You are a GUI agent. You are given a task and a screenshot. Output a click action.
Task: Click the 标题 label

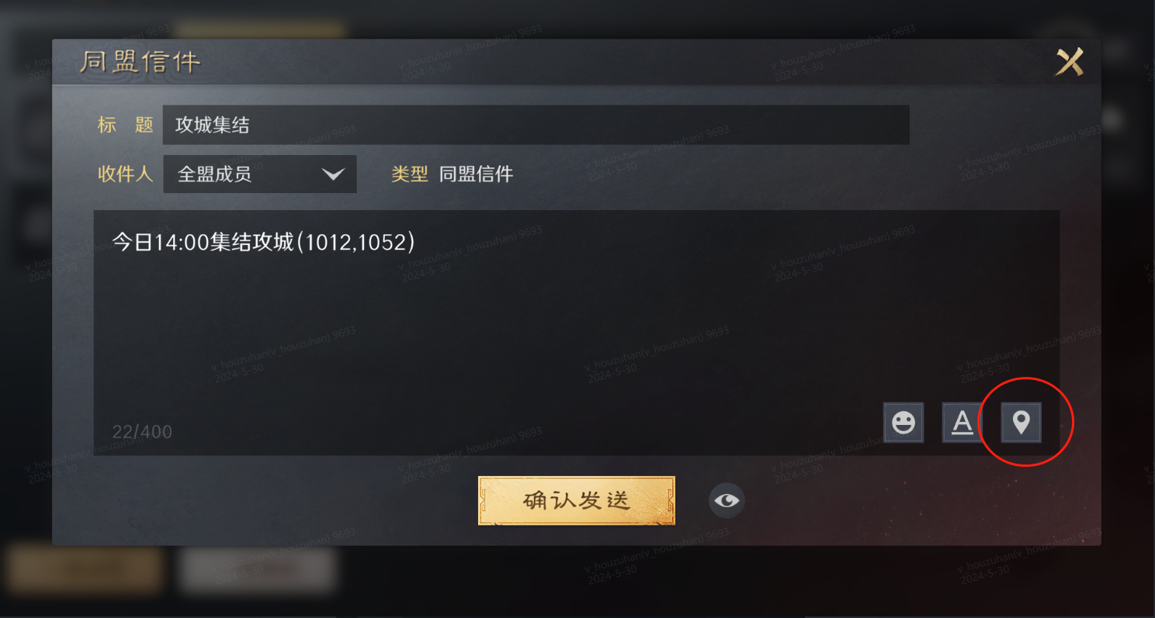[x=126, y=125]
